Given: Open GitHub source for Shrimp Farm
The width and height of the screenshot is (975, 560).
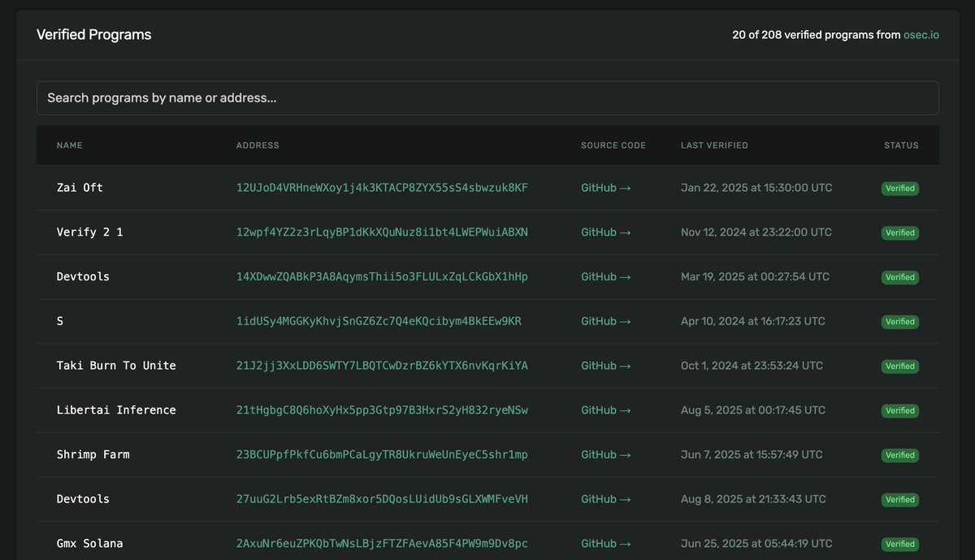Looking at the screenshot, I should [x=605, y=454].
